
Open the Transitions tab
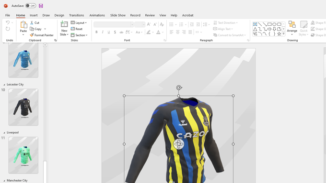(x=77, y=15)
